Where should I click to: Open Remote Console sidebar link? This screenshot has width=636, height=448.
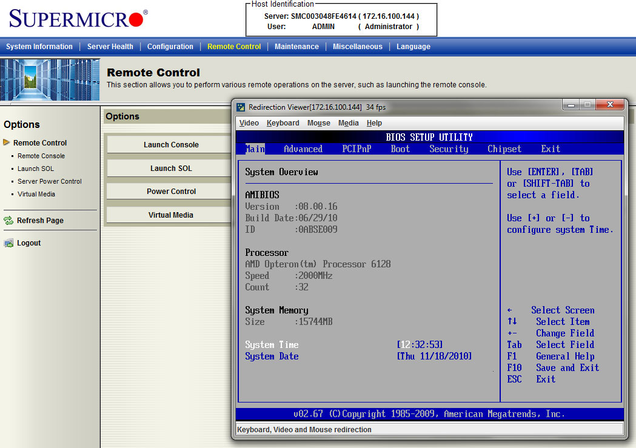tap(41, 156)
